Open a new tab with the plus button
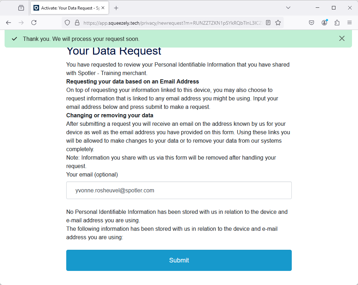Viewport: 358px width, 285px height. (116, 8)
